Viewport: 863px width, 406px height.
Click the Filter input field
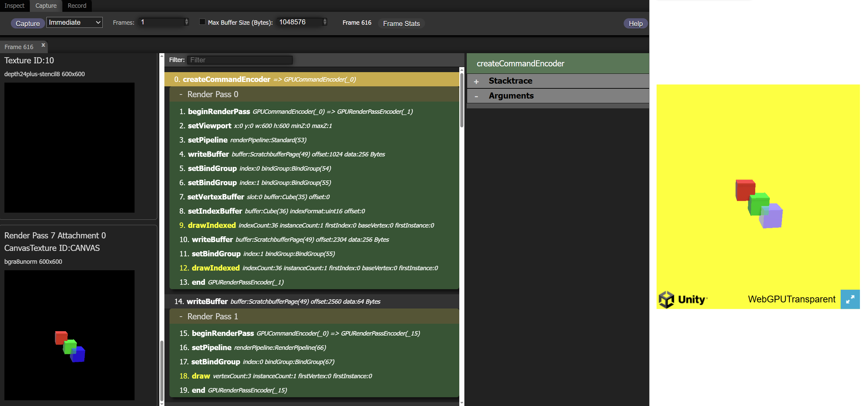(x=240, y=60)
